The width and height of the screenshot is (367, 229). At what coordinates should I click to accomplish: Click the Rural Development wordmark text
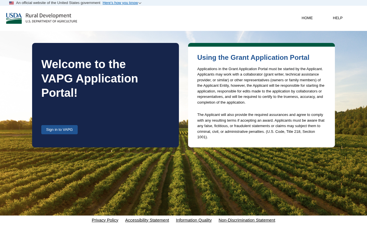click(48, 15)
